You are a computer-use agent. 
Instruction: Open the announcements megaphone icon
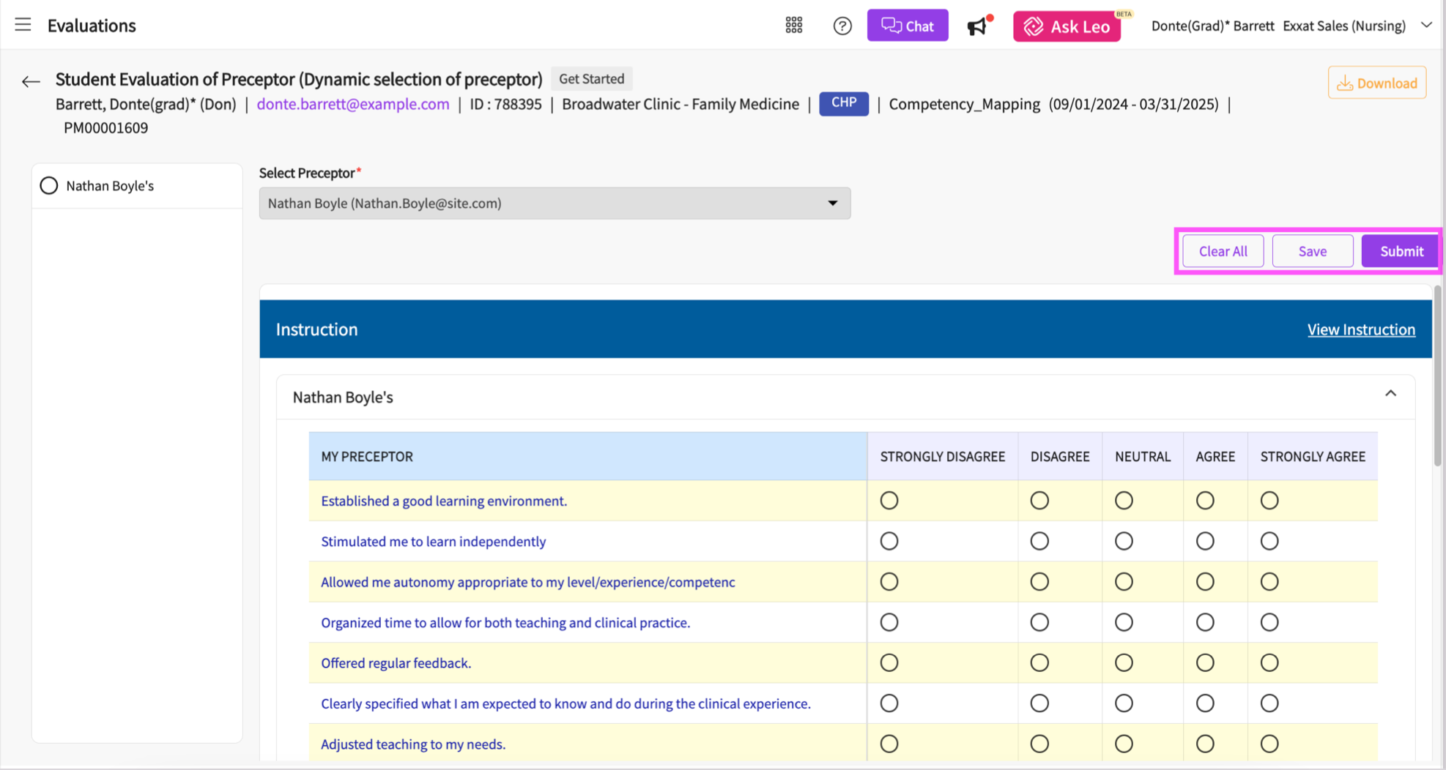[977, 26]
